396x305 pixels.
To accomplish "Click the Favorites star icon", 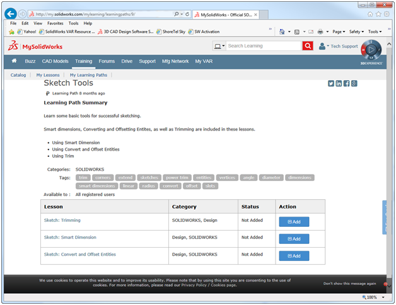I will pyautogui.click(x=378, y=14).
